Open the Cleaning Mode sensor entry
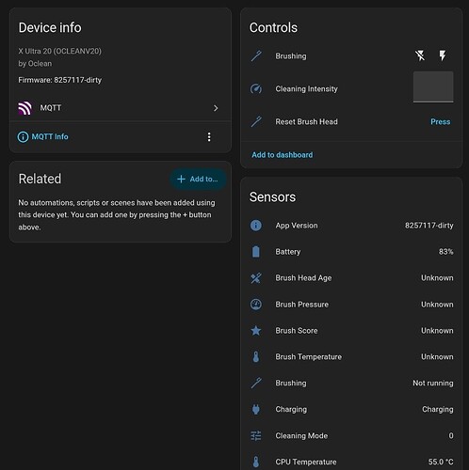The image size is (469, 470). click(351, 435)
